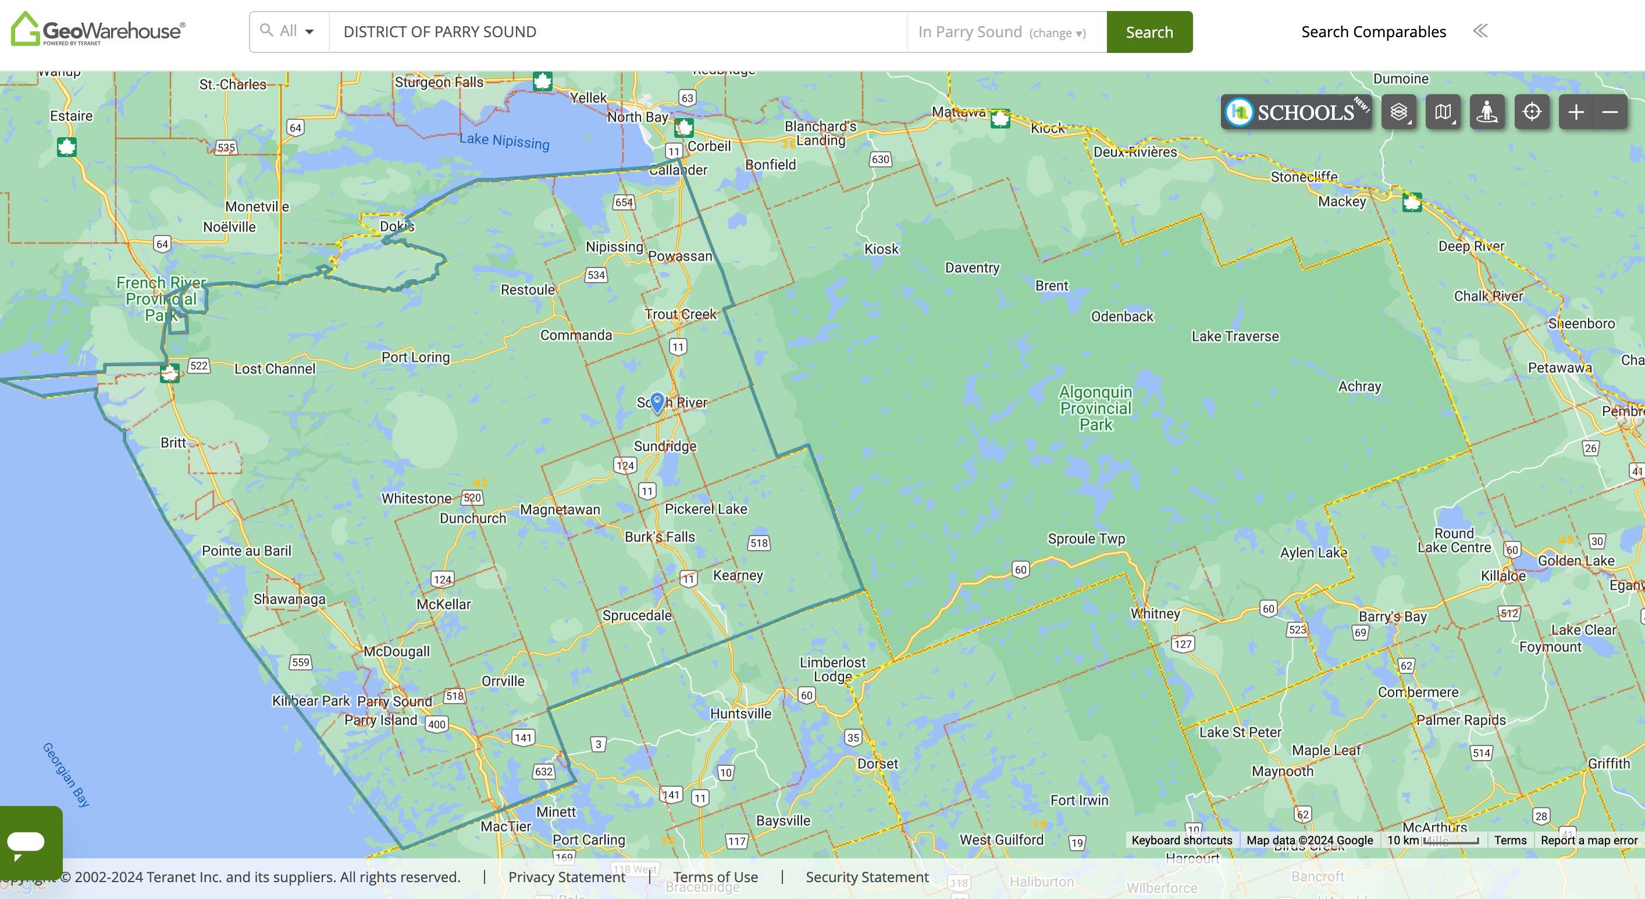This screenshot has width=1645, height=899.
Task: Open Terms of Use
Action: 715,877
